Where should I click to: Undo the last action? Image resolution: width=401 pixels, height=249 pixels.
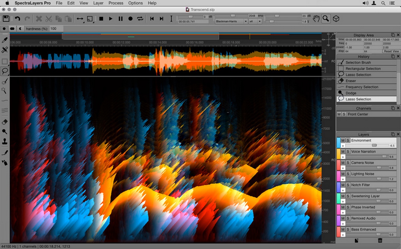pos(17,19)
